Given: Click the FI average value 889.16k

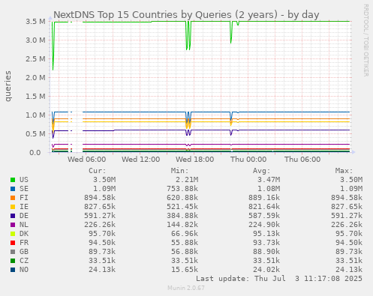Looking at the screenshot, I should (x=264, y=198).
